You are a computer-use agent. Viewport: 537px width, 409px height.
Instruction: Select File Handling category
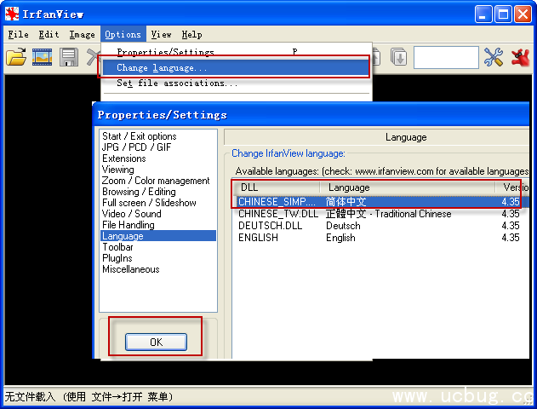129,225
